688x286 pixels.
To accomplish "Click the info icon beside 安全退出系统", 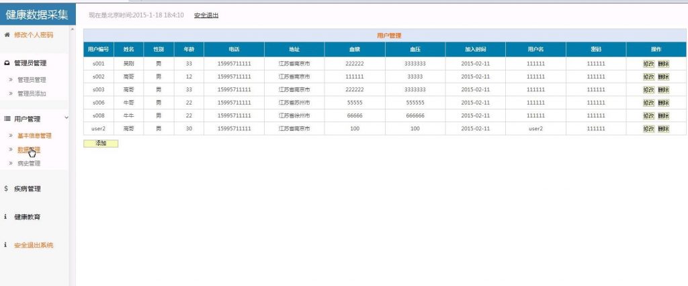I will pos(5,245).
